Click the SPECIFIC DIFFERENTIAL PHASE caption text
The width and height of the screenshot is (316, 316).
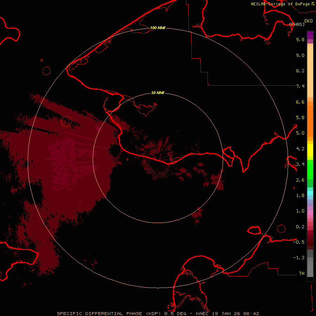100,314
